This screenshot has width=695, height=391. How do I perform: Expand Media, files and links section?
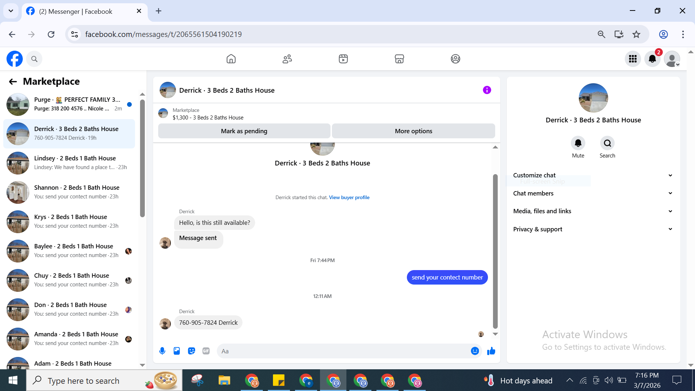pos(593,211)
